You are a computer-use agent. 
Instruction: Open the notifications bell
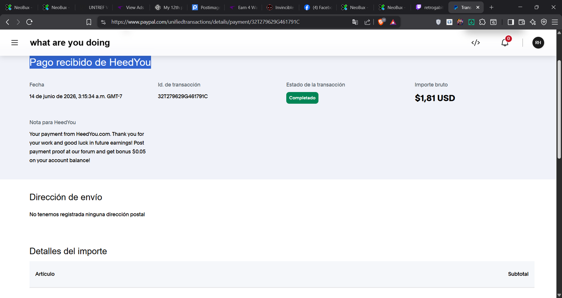[505, 42]
